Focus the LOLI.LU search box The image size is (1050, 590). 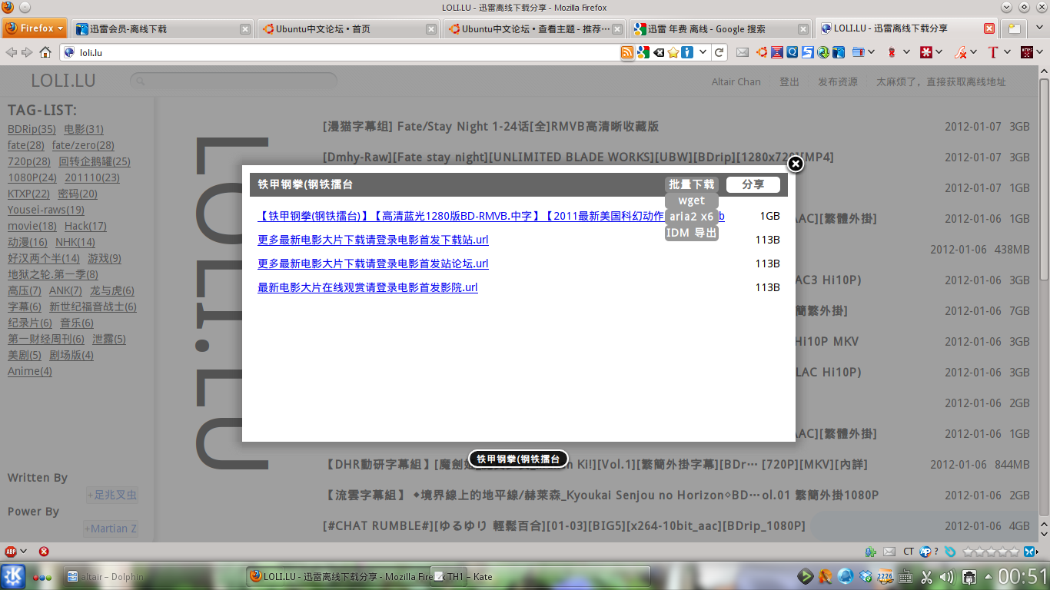click(234, 81)
